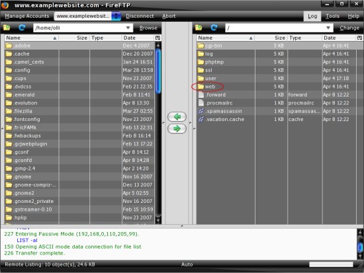The image size is (364, 273).
Task: Toggle the Log panel button
Action: pyautogui.click(x=312, y=16)
